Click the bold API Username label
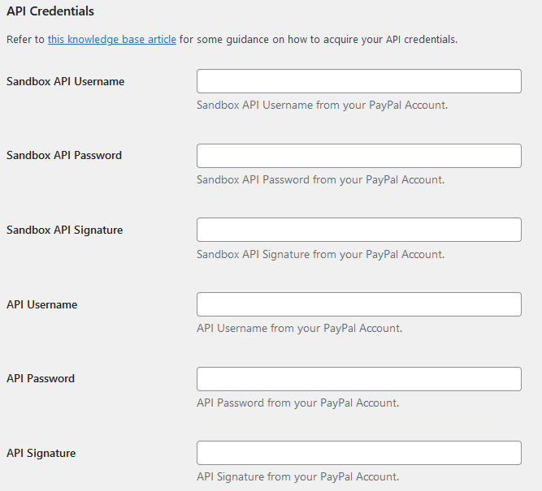 [41, 304]
